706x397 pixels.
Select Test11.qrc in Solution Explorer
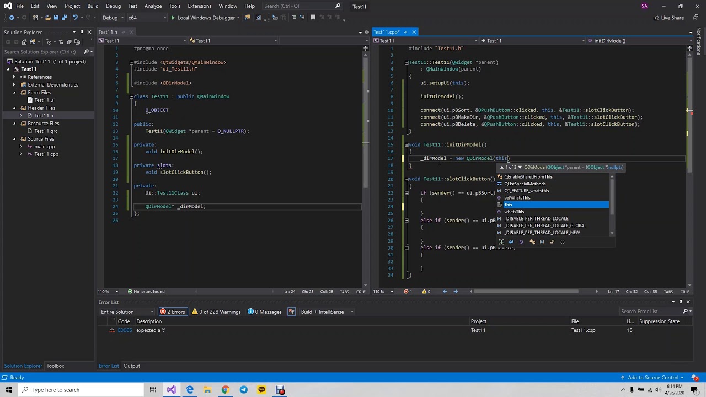[x=46, y=131]
